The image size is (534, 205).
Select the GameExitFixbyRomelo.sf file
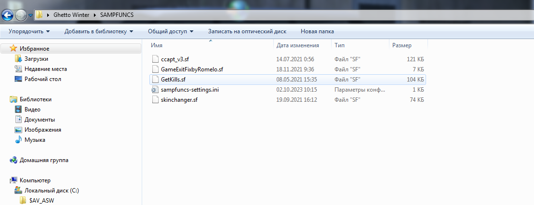click(x=192, y=69)
